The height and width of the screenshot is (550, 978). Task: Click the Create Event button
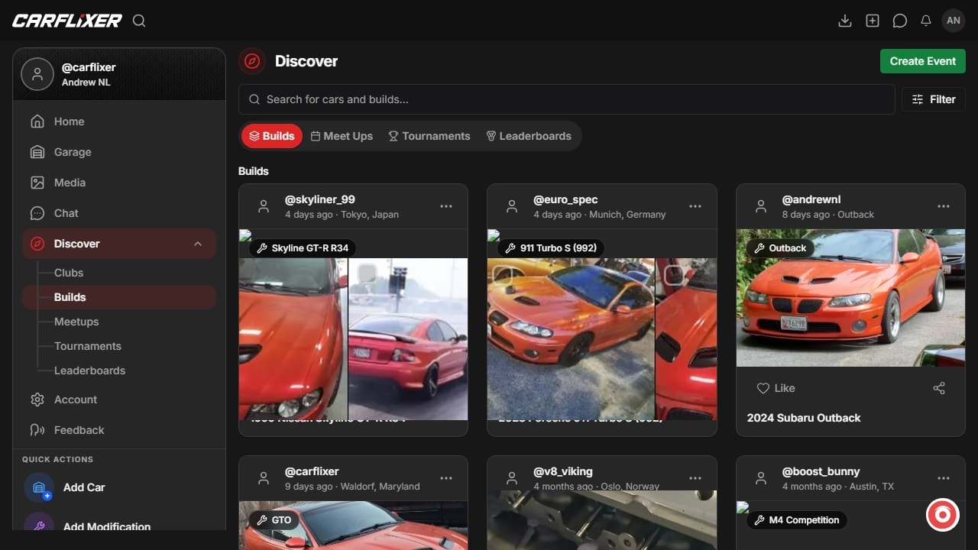pyautogui.click(x=922, y=61)
